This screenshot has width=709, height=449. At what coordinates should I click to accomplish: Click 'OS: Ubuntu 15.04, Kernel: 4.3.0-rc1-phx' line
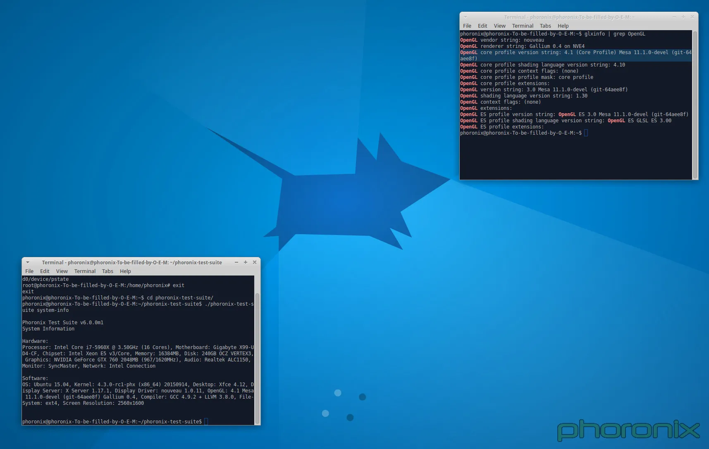[x=138, y=385]
